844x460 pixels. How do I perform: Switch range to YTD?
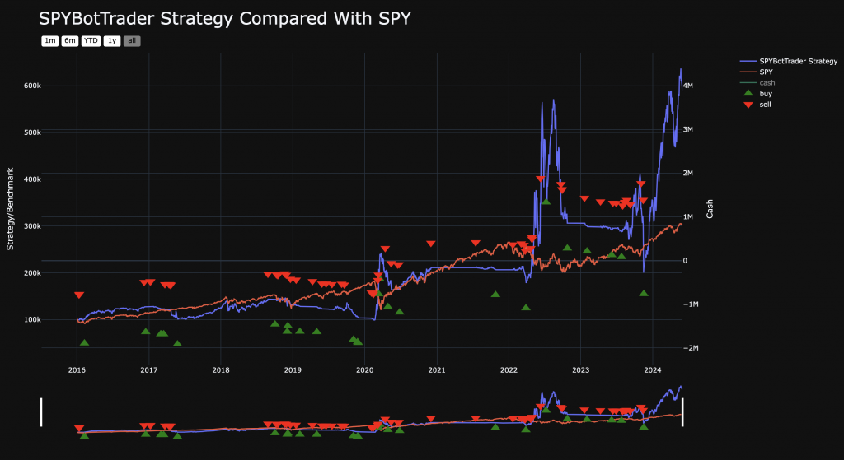pos(91,40)
